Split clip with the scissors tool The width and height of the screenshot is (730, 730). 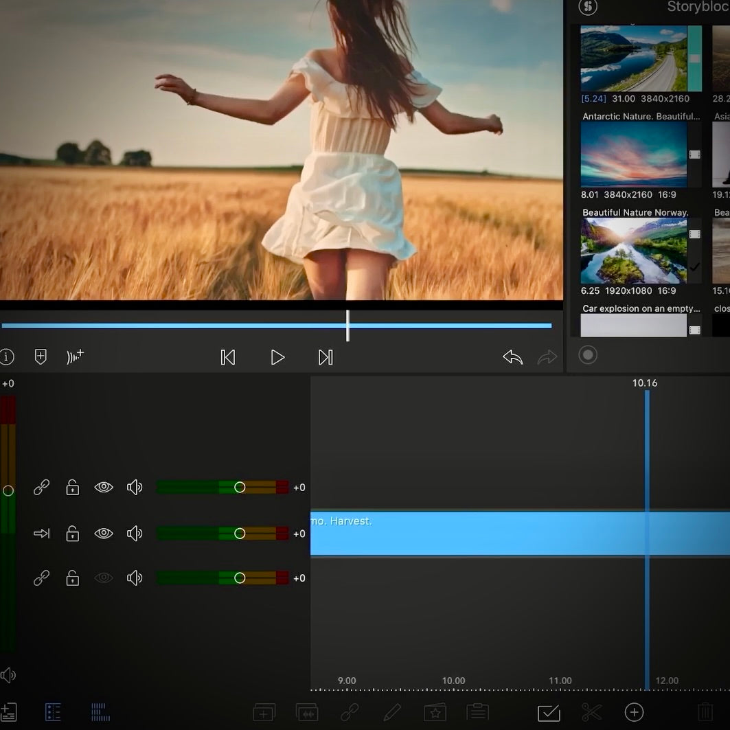591,712
